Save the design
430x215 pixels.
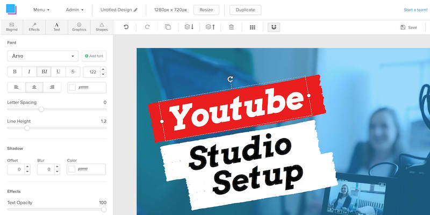coord(408,27)
